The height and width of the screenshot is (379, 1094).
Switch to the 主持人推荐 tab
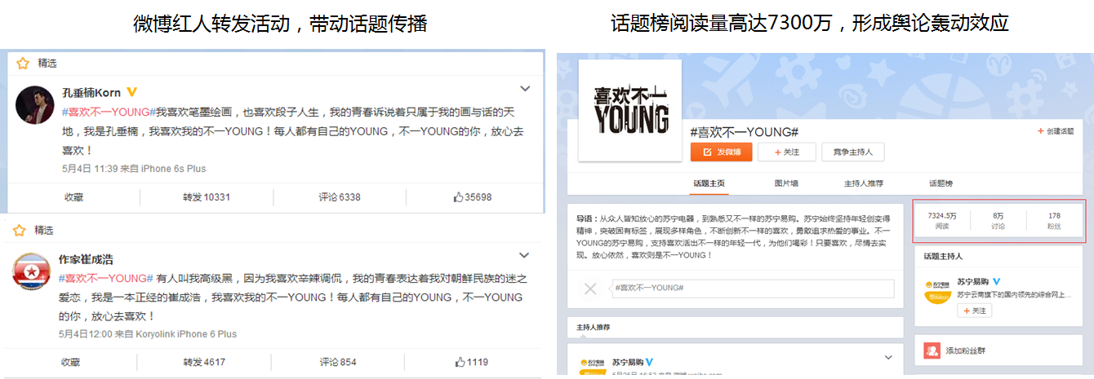point(864,183)
